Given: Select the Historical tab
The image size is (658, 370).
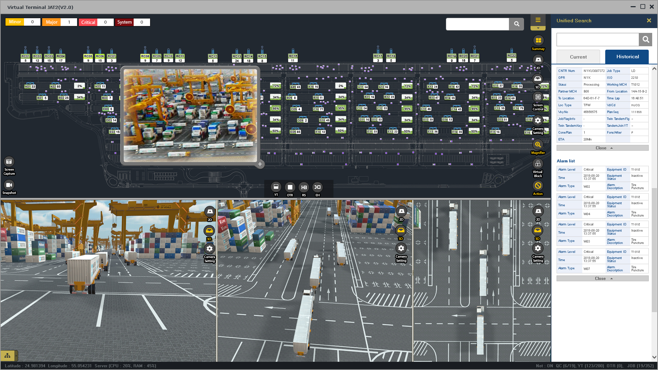Looking at the screenshot, I should pyautogui.click(x=627, y=57).
